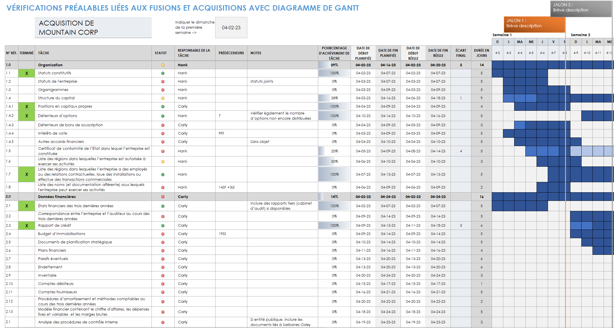Select planned end date 04-24-23 for Données financières

coord(388,197)
